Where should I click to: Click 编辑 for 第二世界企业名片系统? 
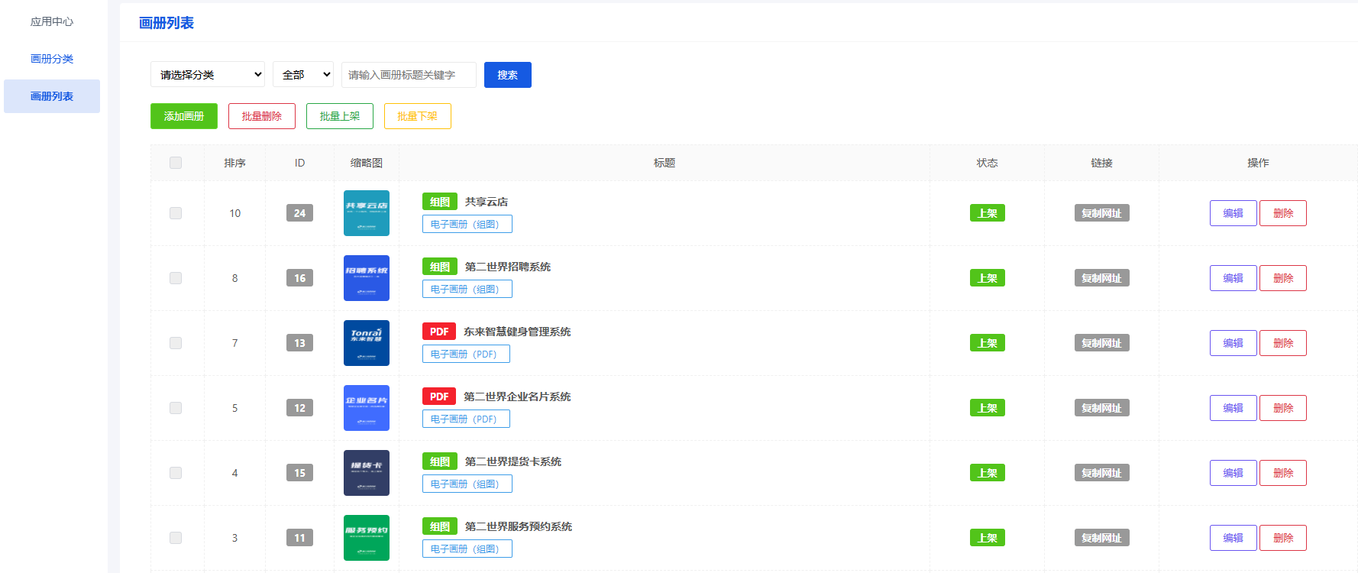[1233, 408]
